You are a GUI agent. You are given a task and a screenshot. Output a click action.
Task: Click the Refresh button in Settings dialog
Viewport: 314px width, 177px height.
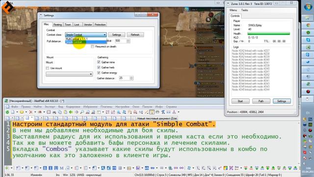click(x=135, y=35)
